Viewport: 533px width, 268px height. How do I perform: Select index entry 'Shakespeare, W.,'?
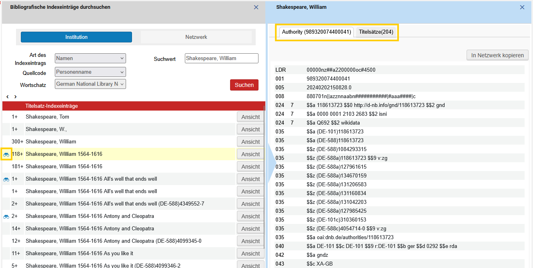(46, 129)
